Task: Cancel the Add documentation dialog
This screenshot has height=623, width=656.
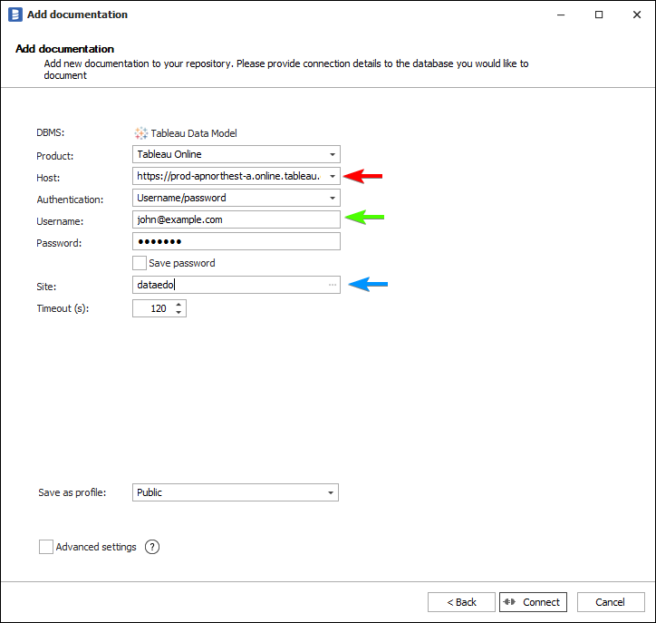Action: [610, 602]
